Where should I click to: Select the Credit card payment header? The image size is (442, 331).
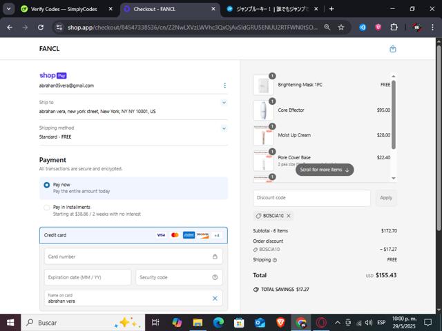tap(133, 235)
